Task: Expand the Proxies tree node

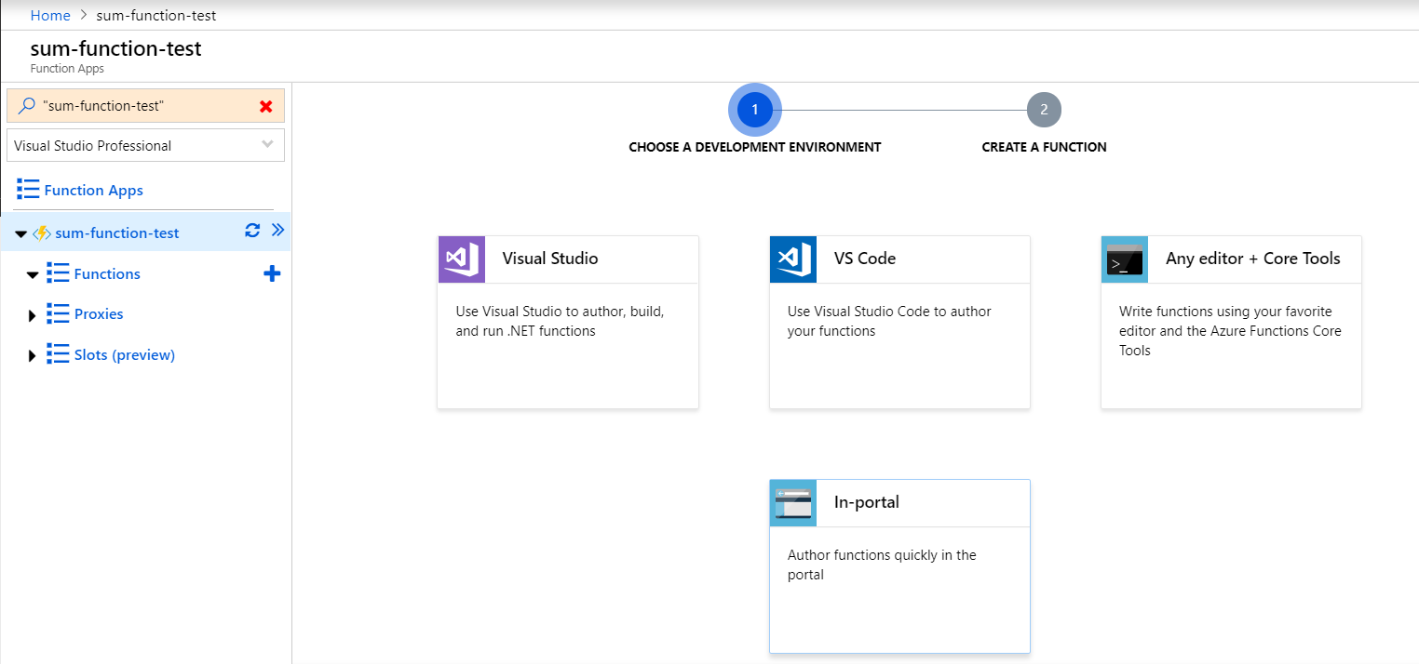Action: [33, 315]
